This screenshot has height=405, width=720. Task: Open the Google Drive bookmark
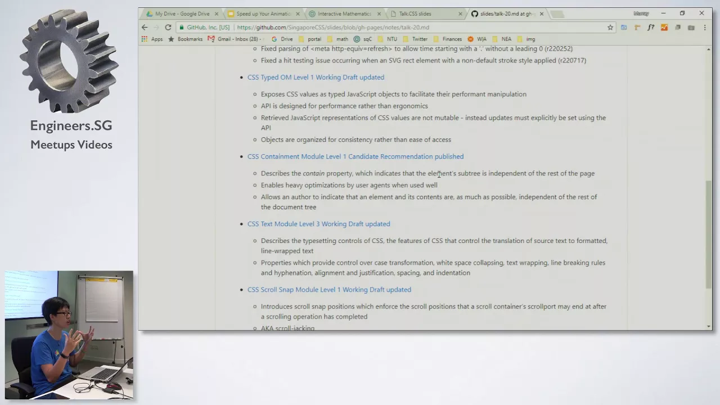(x=282, y=39)
